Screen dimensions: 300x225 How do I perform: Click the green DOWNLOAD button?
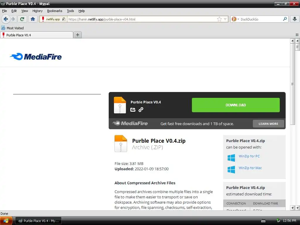pyautogui.click(x=236, y=105)
